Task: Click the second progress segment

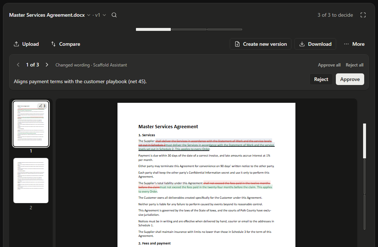Action: click(189, 29)
